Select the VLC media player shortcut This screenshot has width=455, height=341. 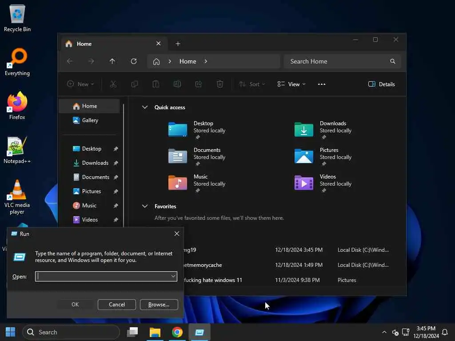click(x=17, y=197)
